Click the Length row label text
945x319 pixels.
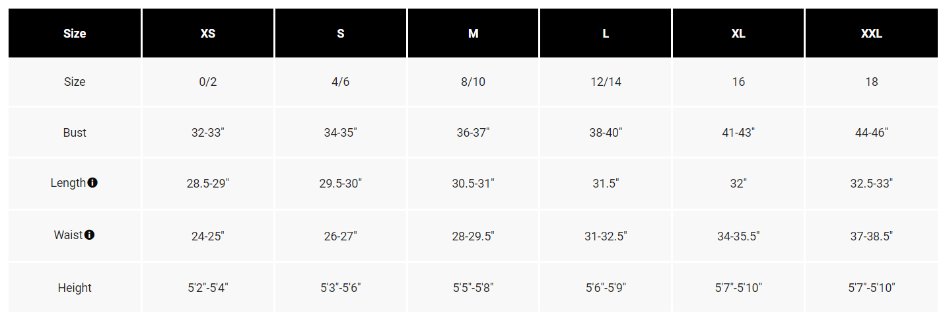(68, 183)
